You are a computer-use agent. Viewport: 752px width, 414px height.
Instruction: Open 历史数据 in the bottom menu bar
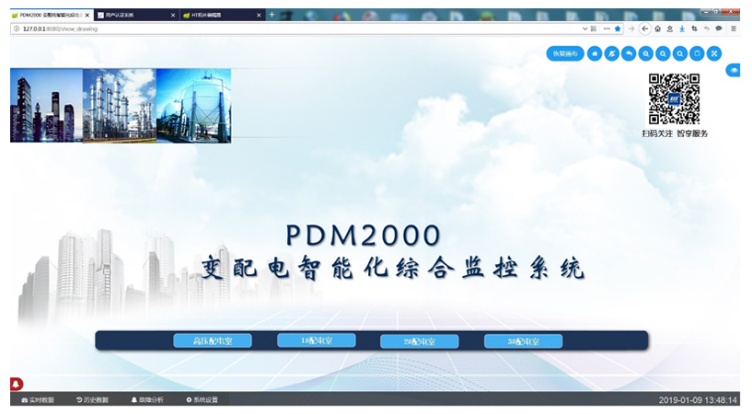(x=92, y=400)
